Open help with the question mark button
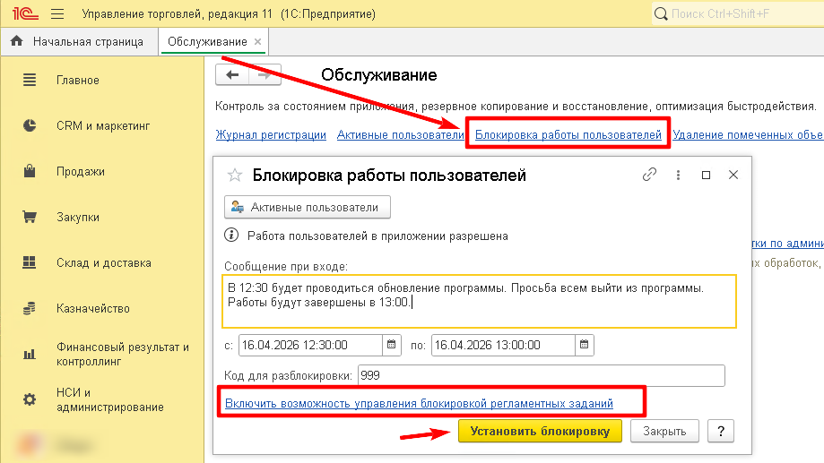This screenshot has width=824, height=463. [721, 431]
